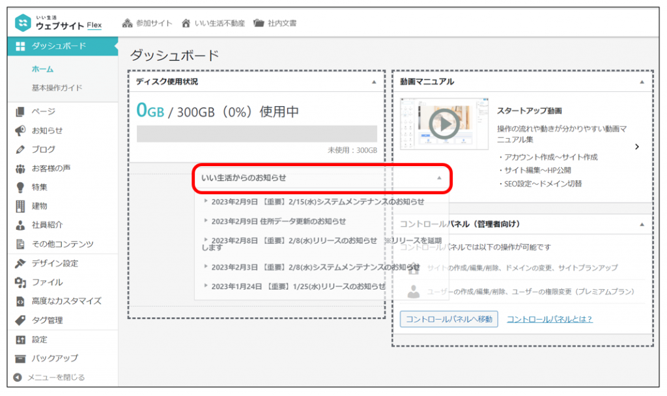Click the デザイン設定 paint icon
This screenshot has height=396, width=667.
tap(20, 264)
